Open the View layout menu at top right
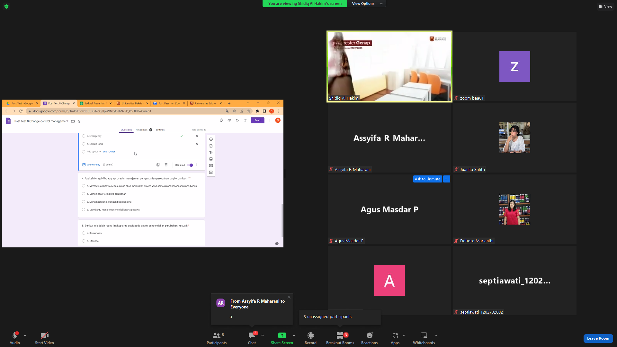This screenshot has height=347, width=617. point(605,6)
